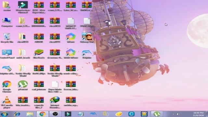Image resolution: width=208 pixels, height=117 pixels.
Task: Open the Dolphin x64 desktop icon
Action: [x=7, y=70]
